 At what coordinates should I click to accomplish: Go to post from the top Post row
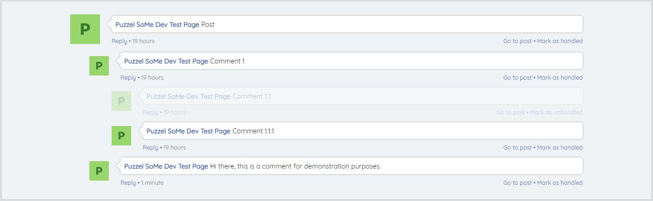tap(517, 41)
